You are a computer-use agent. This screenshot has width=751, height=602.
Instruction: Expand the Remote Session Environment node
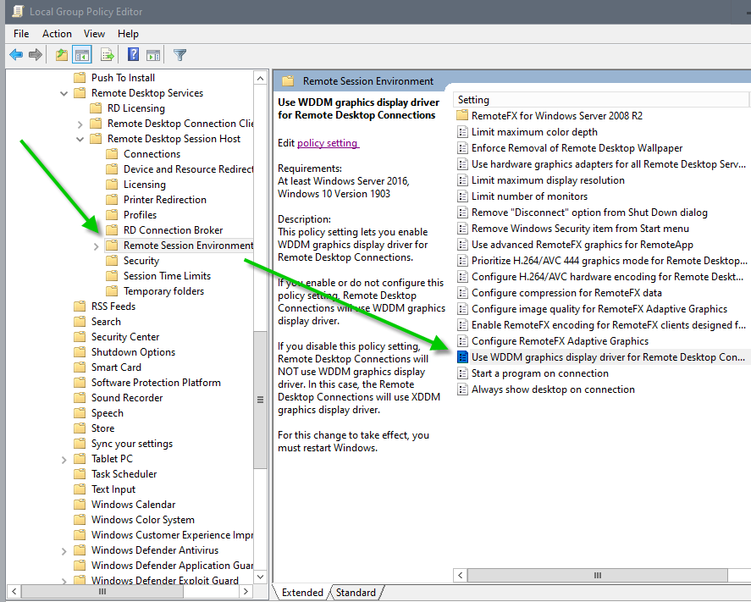coord(96,246)
